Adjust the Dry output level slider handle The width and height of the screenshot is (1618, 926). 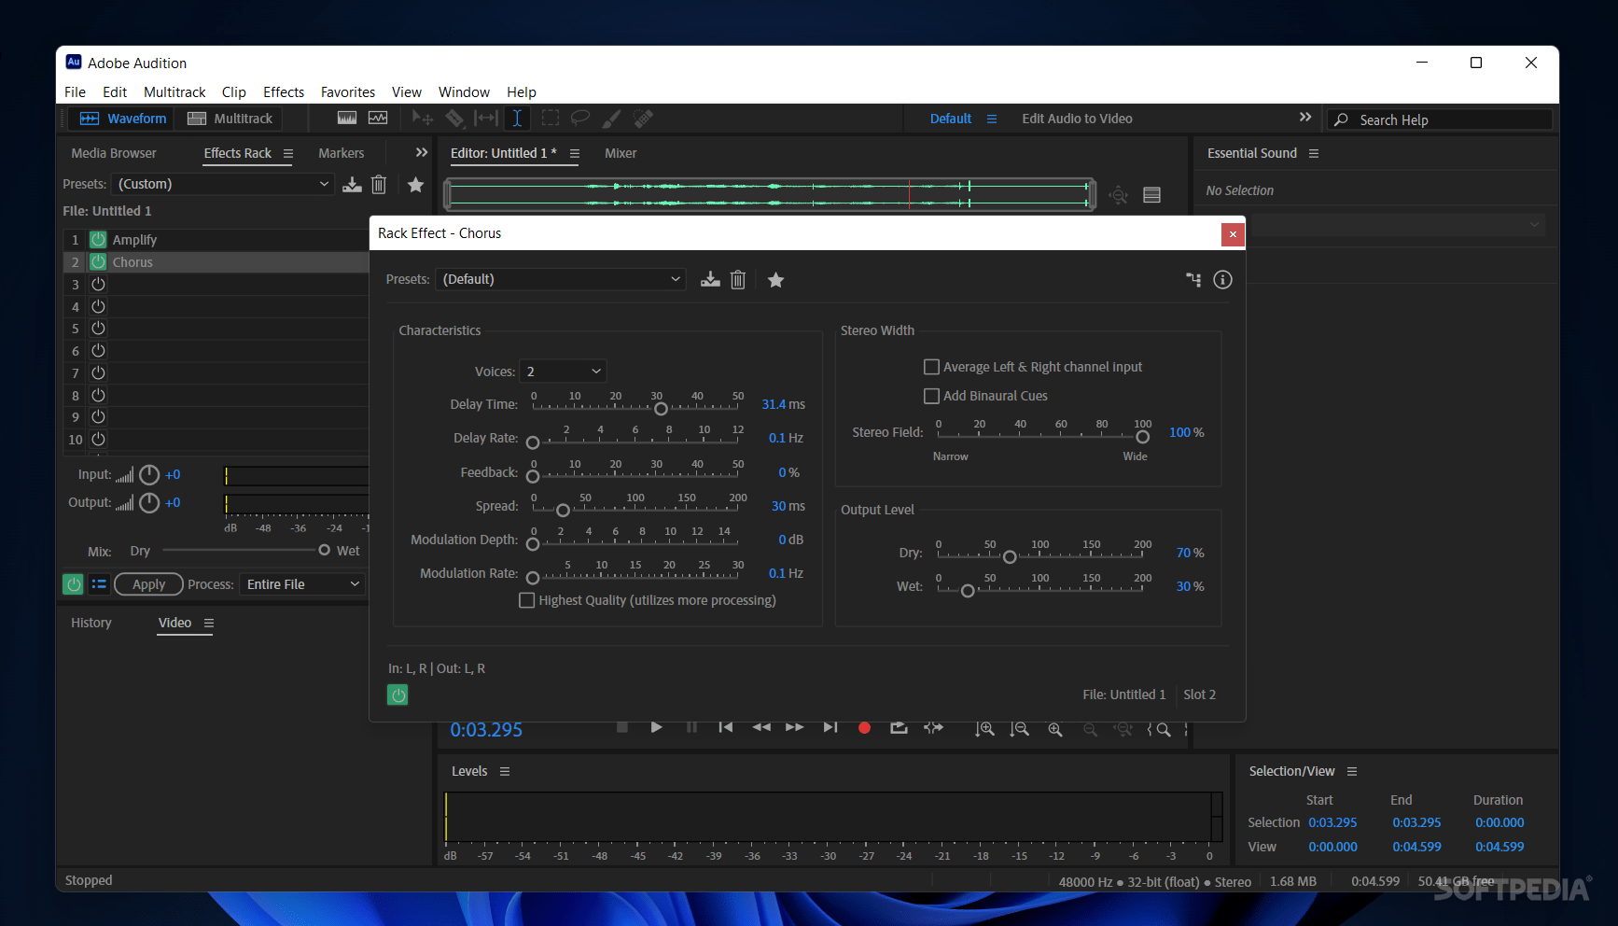[x=1010, y=557]
